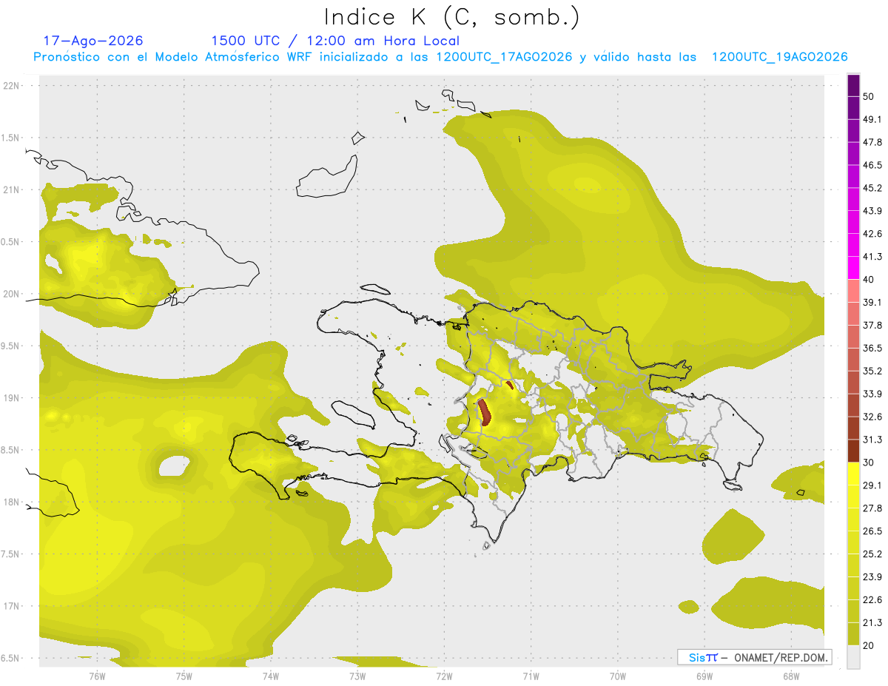The image size is (888, 686).
Task: Click the 18N latitude axis label
Action: click(12, 502)
